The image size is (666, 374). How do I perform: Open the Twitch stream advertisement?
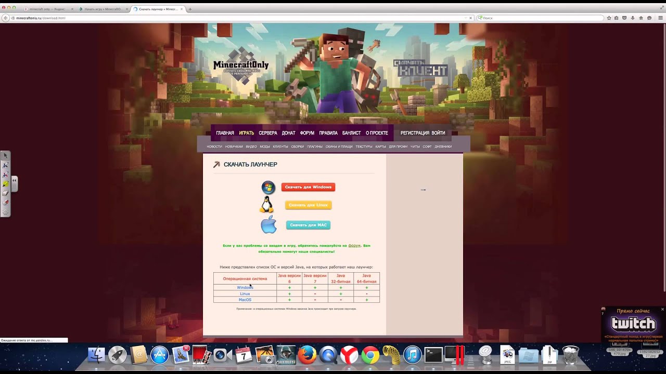click(x=633, y=325)
